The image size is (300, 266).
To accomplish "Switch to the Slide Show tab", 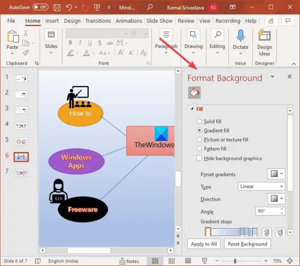I will 159,21.
